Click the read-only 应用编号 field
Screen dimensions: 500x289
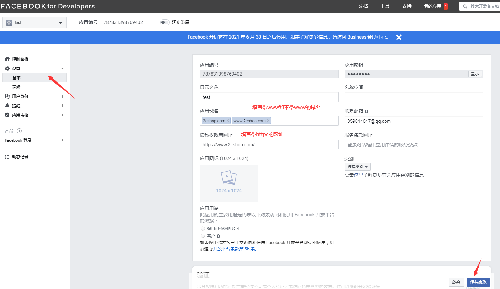(269, 74)
